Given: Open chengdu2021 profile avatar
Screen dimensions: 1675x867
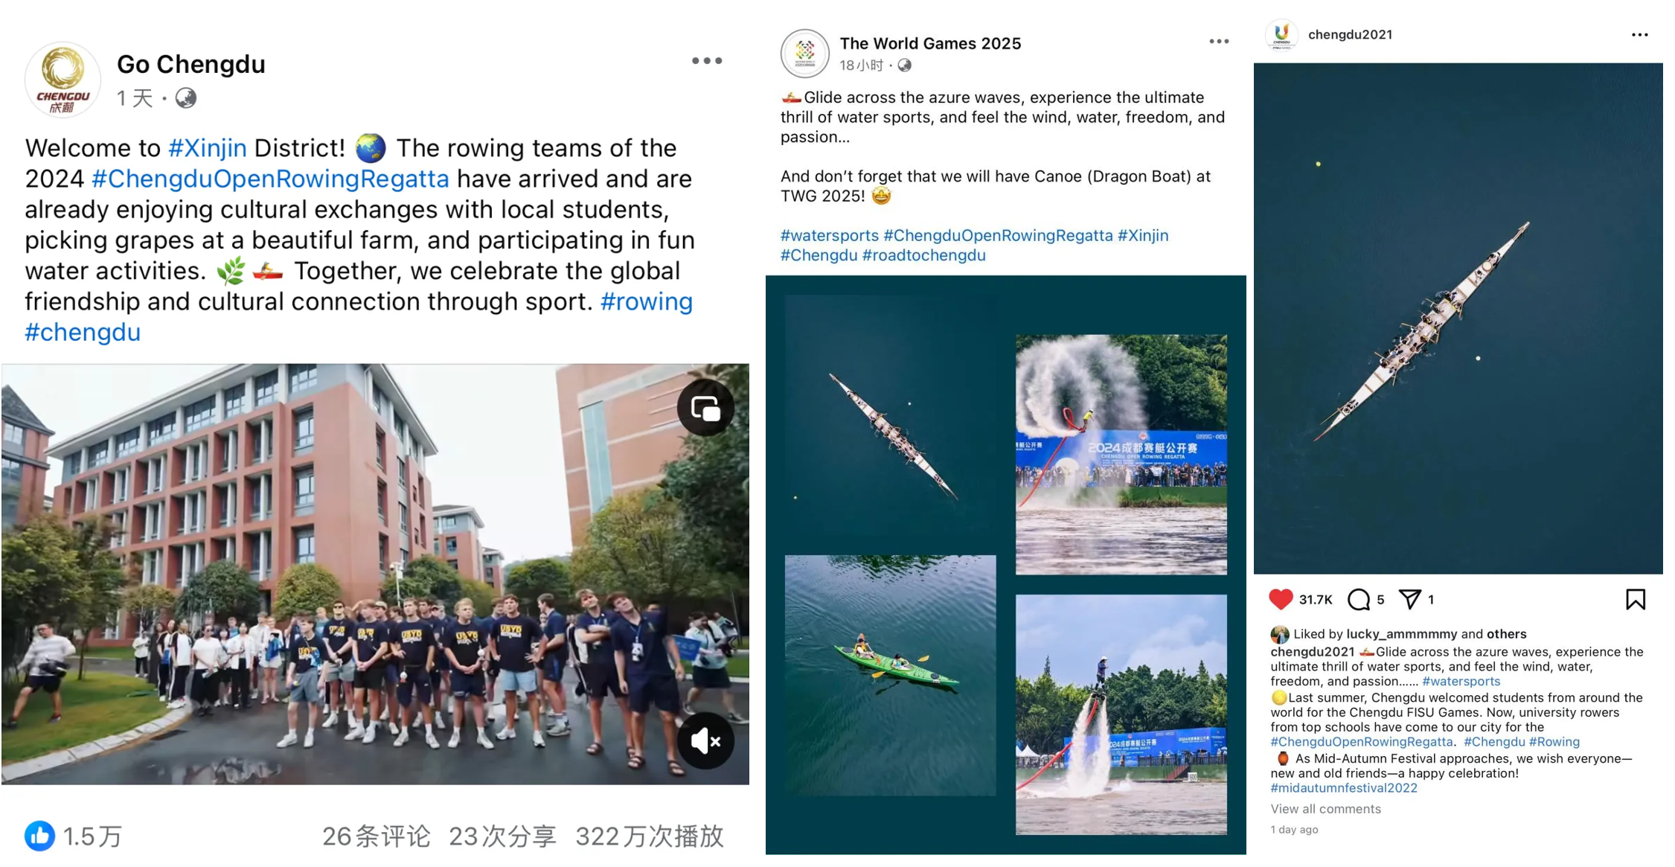Looking at the screenshot, I should [x=1281, y=34].
